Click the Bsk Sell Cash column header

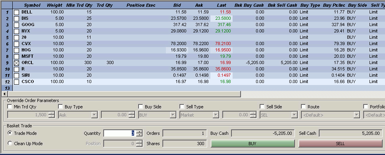(282, 5)
